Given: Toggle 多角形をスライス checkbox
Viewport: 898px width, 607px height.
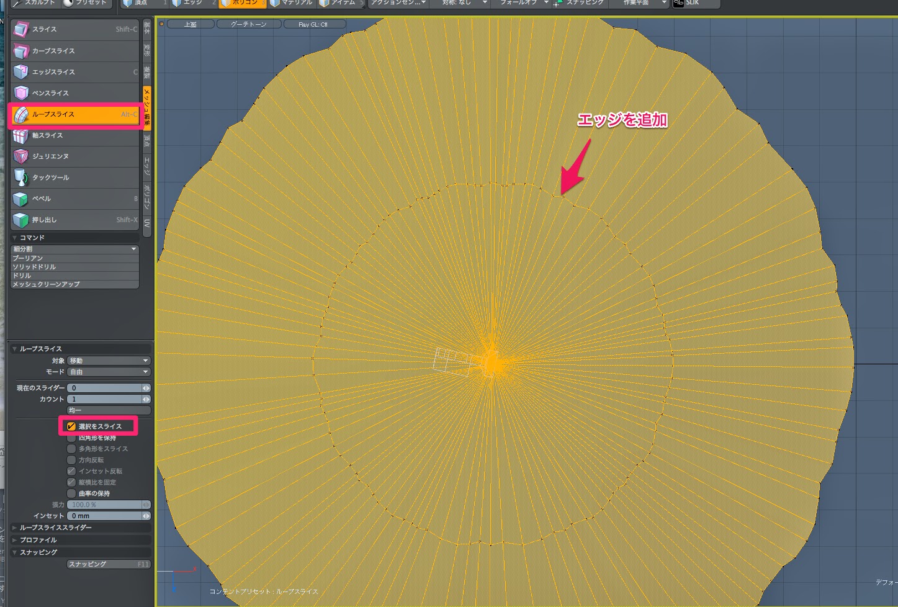Looking at the screenshot, I should pyautogui.click(x=71, y=449).
